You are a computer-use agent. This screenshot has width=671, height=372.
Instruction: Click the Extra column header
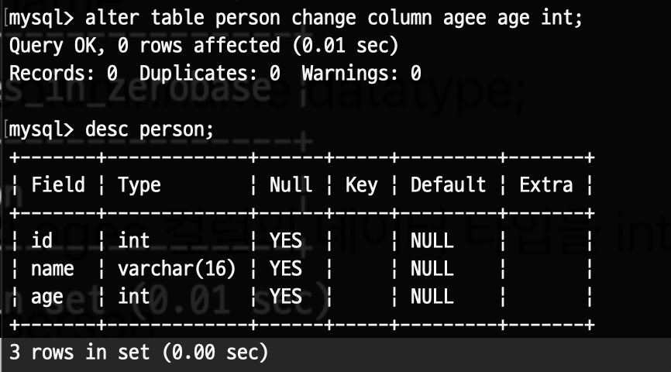tap(546, 185)
